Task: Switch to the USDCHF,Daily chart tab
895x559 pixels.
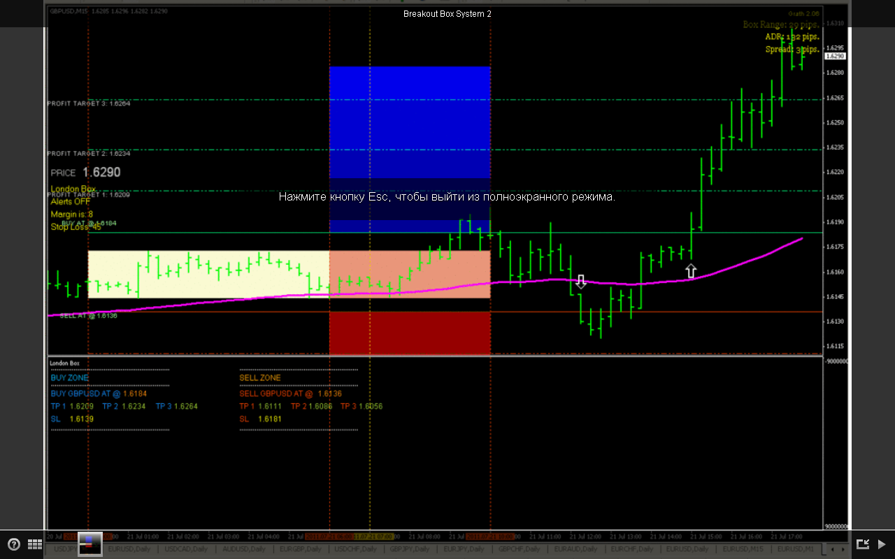Action: point(357,549)
